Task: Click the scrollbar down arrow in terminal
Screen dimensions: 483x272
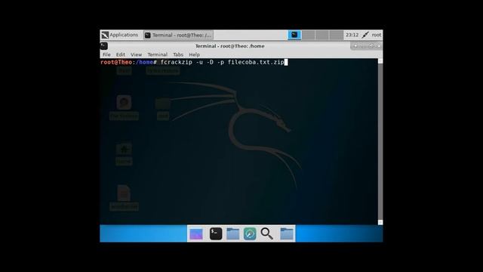Action: tap(380, 222)
